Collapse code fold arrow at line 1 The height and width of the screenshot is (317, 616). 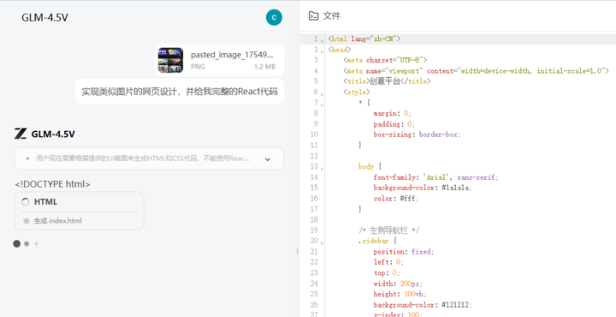[322, 39]
